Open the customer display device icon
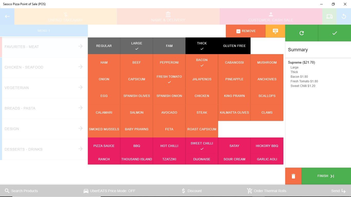Image resolution: width=351 pixels, height=197 pixels. 329,16
